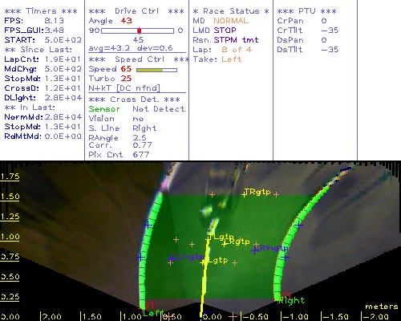401x321 pixels.
Task: Select the green Right lane label
Action: tap(291, 301)
